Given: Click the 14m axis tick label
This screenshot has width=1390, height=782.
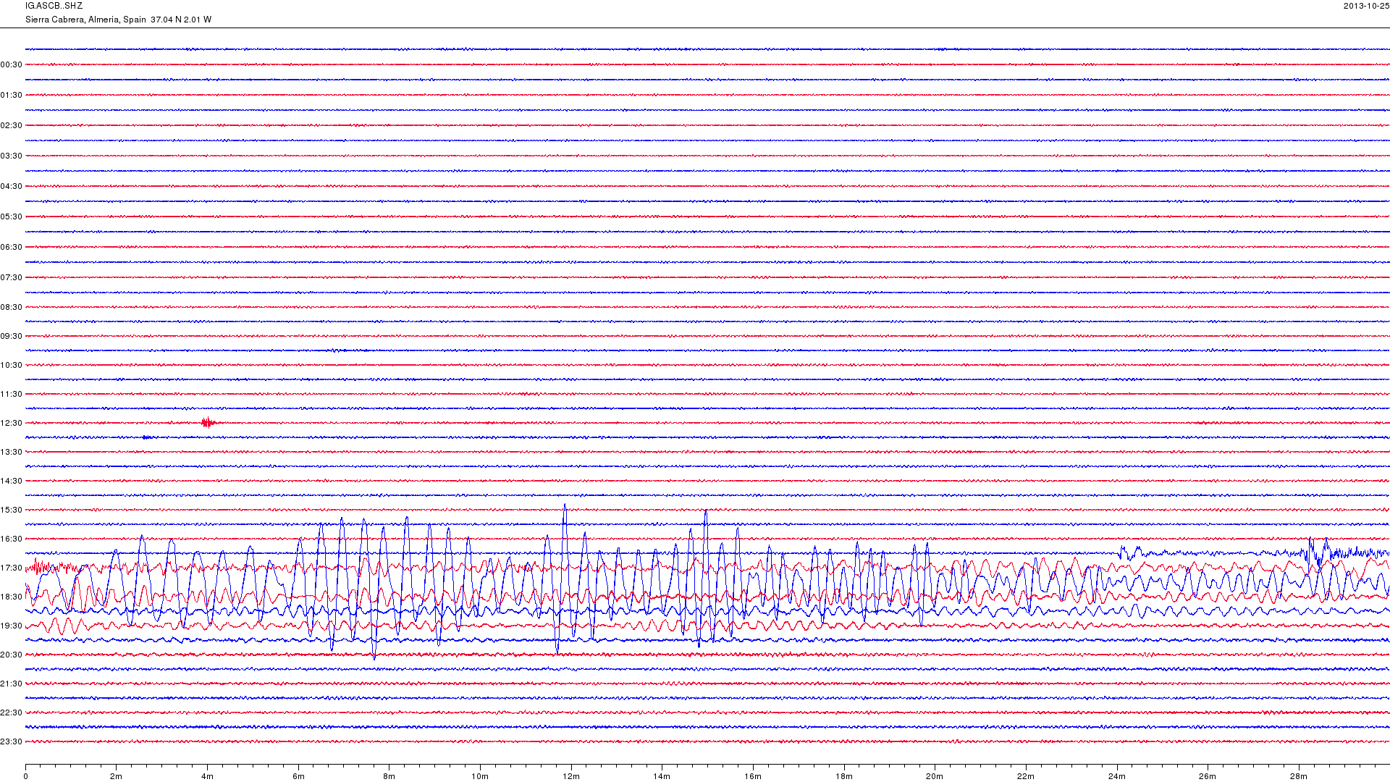Looking at the screenshot, I should pos(662,777).
